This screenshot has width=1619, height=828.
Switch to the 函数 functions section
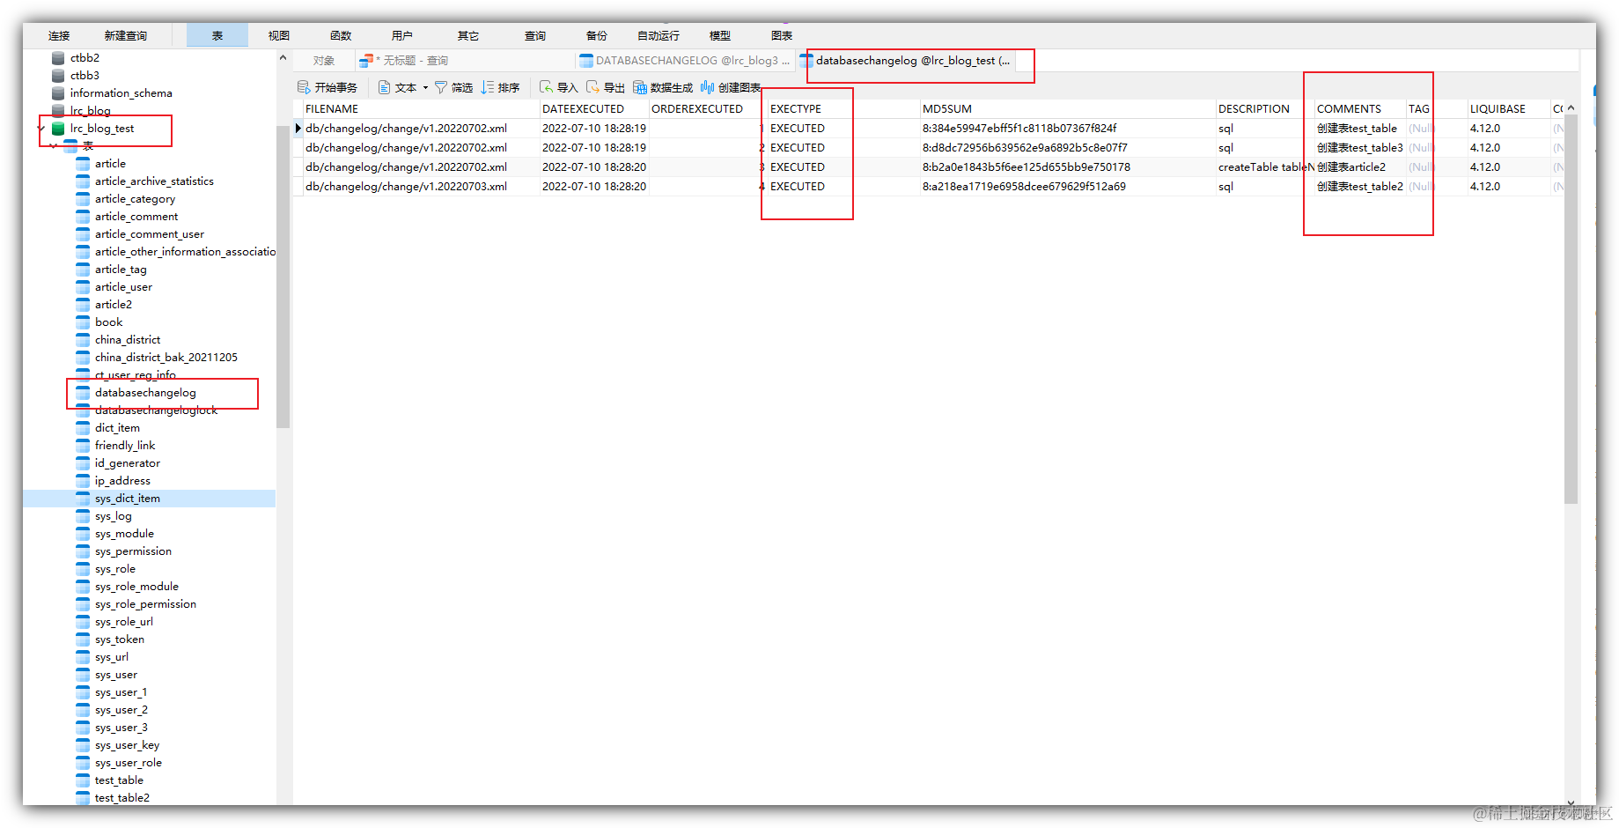341,36
